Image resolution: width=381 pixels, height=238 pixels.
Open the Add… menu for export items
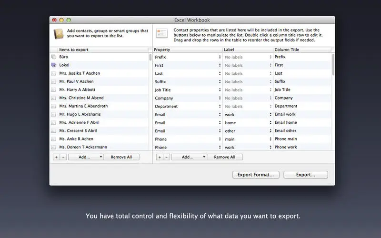pos(86,157)
